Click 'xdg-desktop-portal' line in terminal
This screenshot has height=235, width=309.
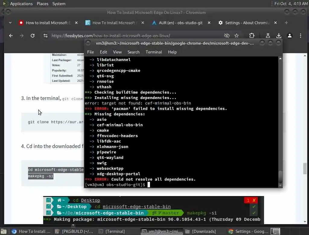(118, 174)
